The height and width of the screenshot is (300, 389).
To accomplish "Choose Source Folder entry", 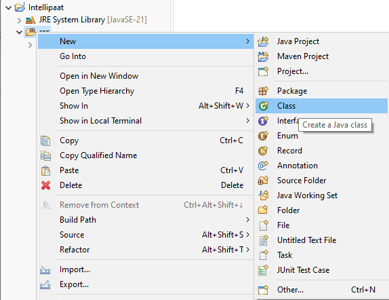I will [321, 181].
